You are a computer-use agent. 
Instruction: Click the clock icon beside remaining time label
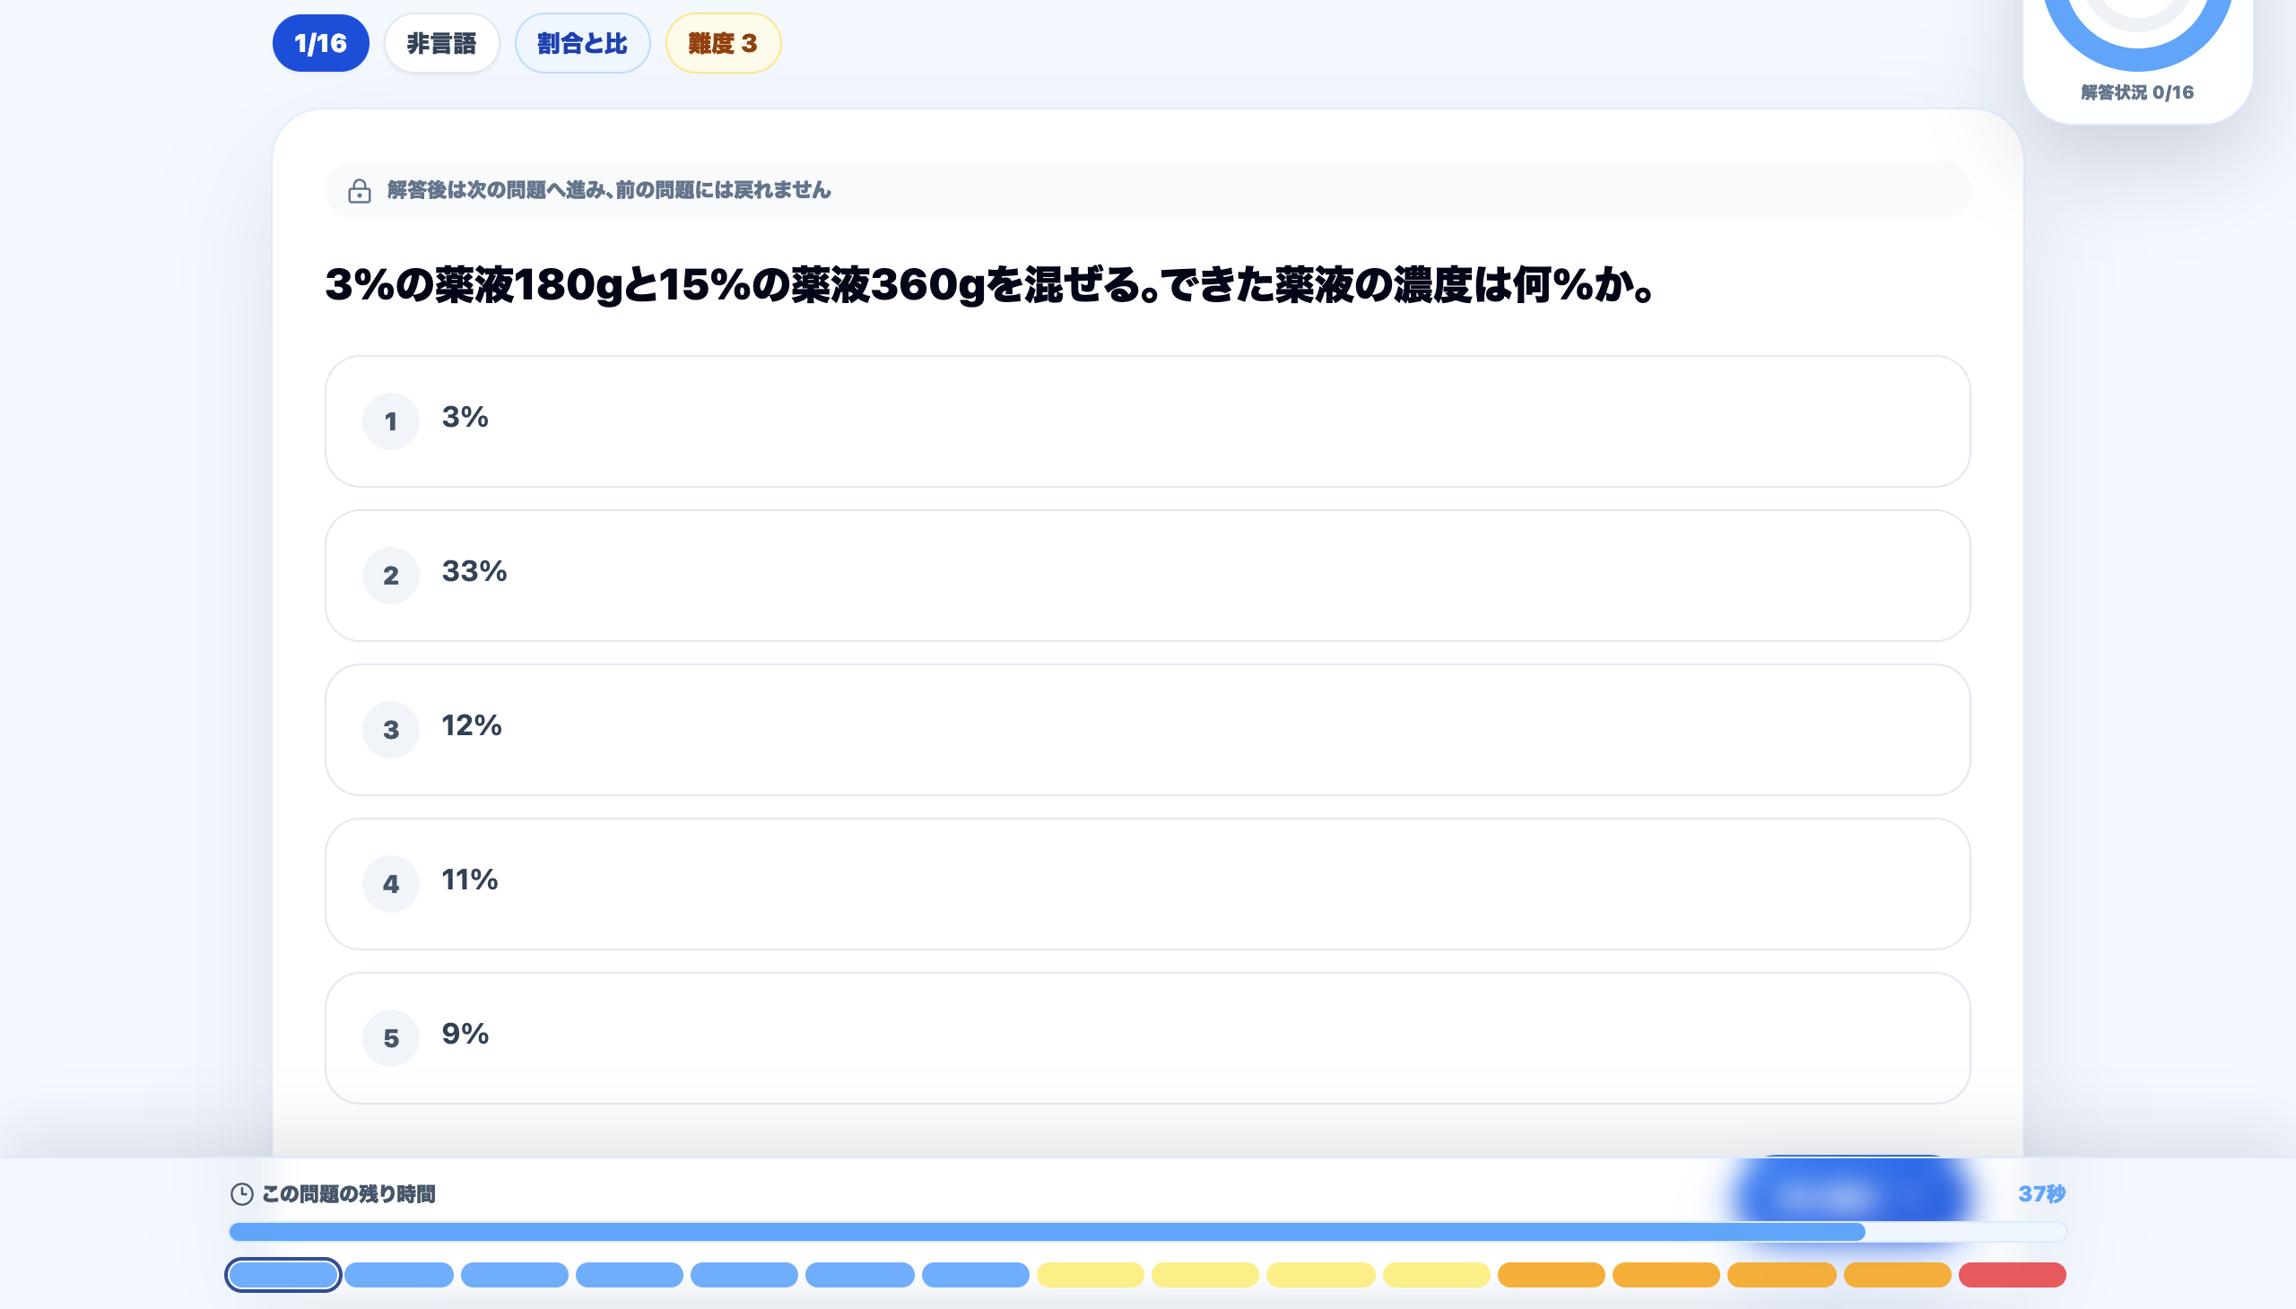click(x=241, y=1194)
